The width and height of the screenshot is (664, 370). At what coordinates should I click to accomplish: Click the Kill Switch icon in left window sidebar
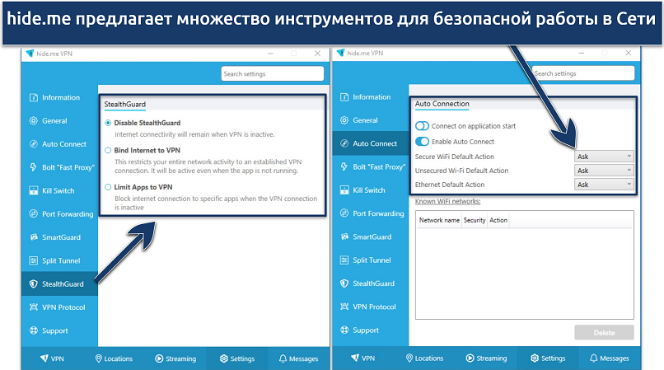pyautogui.click(x=34, y=190)
